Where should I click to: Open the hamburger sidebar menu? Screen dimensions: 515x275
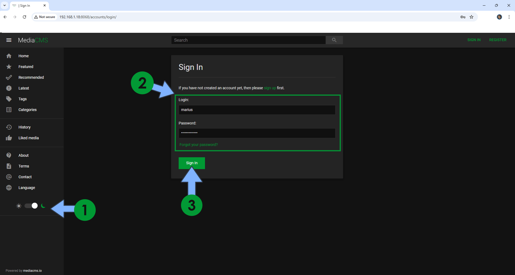click(9, 40)
